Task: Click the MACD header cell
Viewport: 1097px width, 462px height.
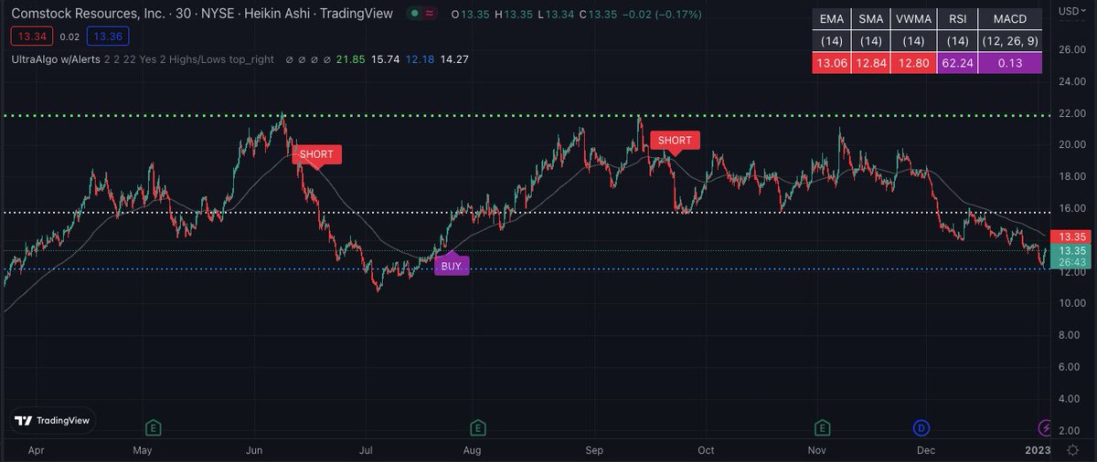Action: pyautogui.click(x=1008, y=19)
